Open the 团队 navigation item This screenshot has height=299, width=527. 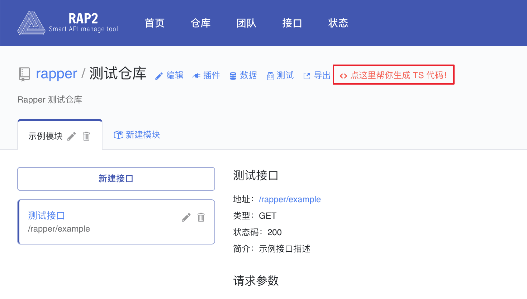(x=246, y=23)
